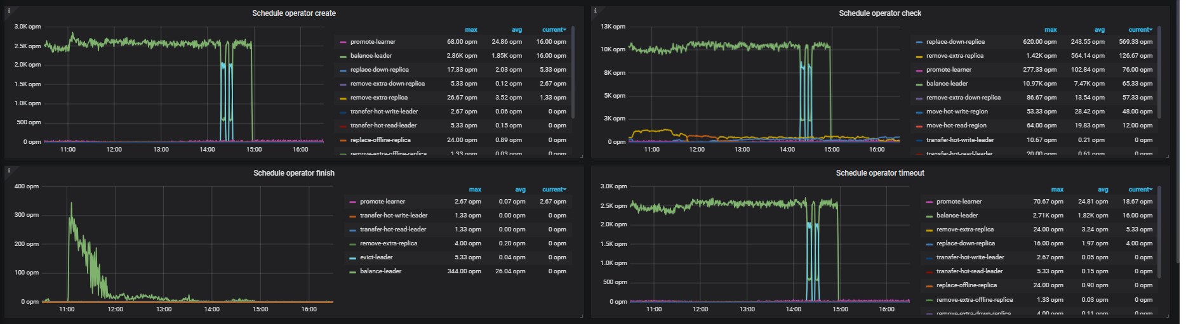The height and width of the screenshot is (324, 1186).
Task: Toggle evict-leader series in operator finish legend
Action: point(376,257)
